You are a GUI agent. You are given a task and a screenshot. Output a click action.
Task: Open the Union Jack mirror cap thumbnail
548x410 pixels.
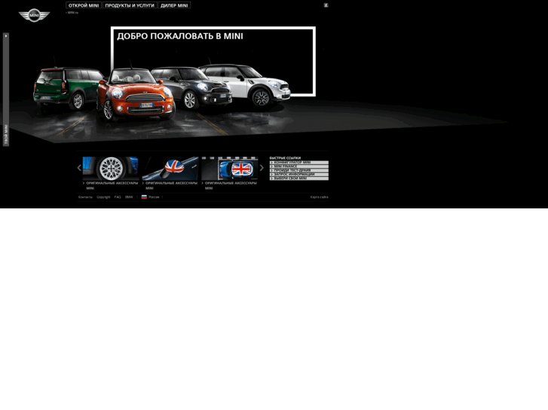click(x=170, y=169)
